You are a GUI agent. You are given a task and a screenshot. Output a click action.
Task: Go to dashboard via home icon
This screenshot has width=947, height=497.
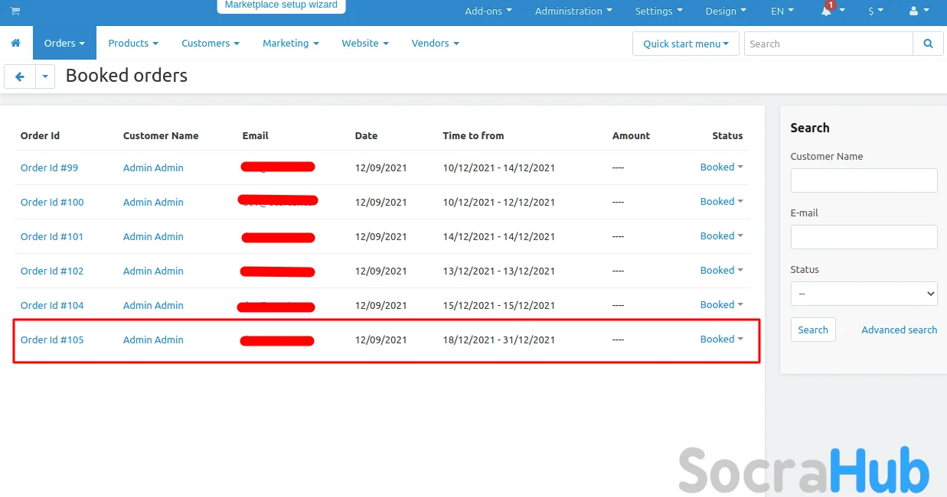(15, 44)
